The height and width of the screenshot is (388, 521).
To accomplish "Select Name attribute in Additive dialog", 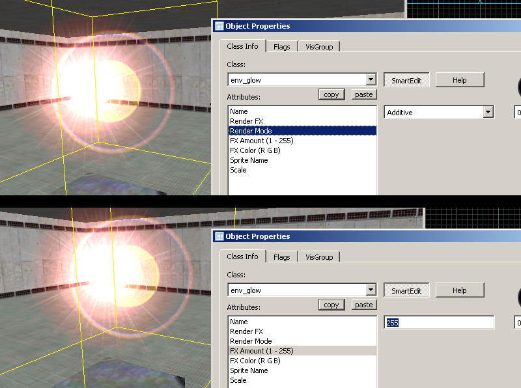I will click(x=302, y=111).
